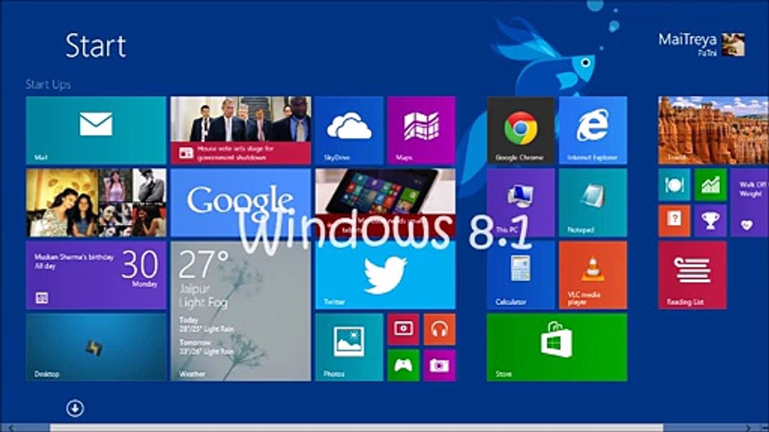This screenshot has height=432, width=769.
Task: Open the Reading List tile
Action: point(692,275)
